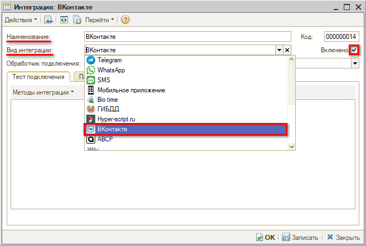
Task: Select АВСР from the list
Action: 186,139
